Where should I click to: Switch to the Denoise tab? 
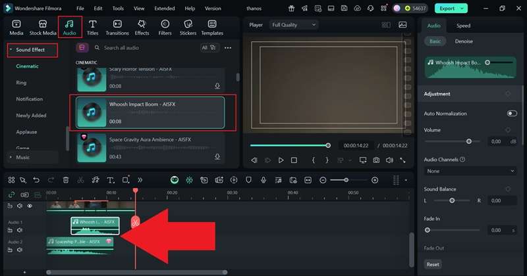pos(464,41)
